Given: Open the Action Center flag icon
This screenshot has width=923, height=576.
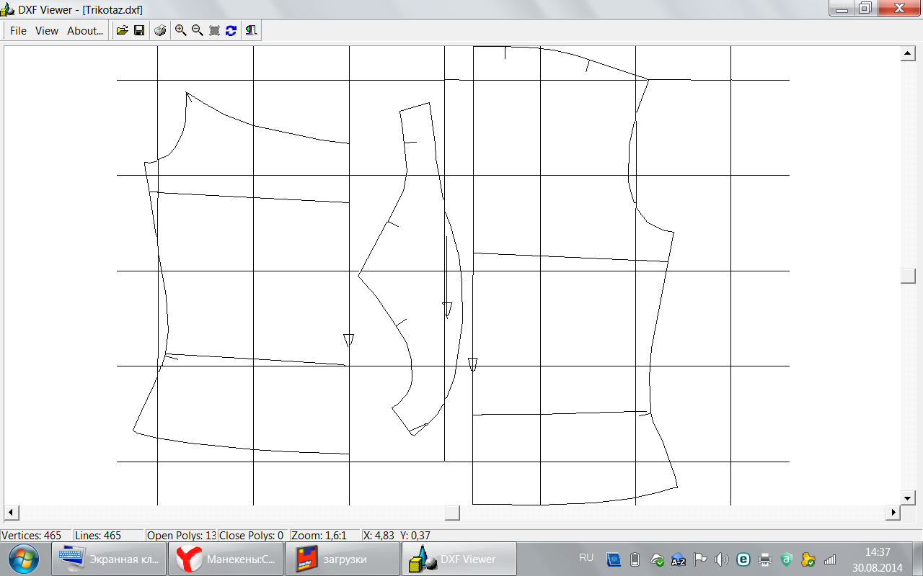Looking at the screenshot, I should (700, 559).
